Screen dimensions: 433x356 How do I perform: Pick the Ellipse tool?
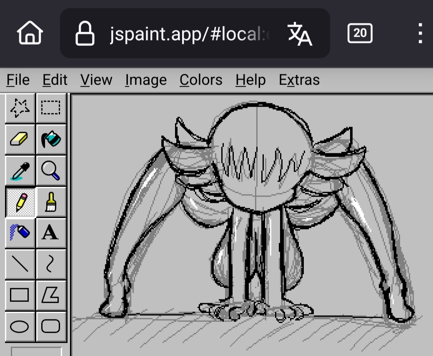click(20, 326)
